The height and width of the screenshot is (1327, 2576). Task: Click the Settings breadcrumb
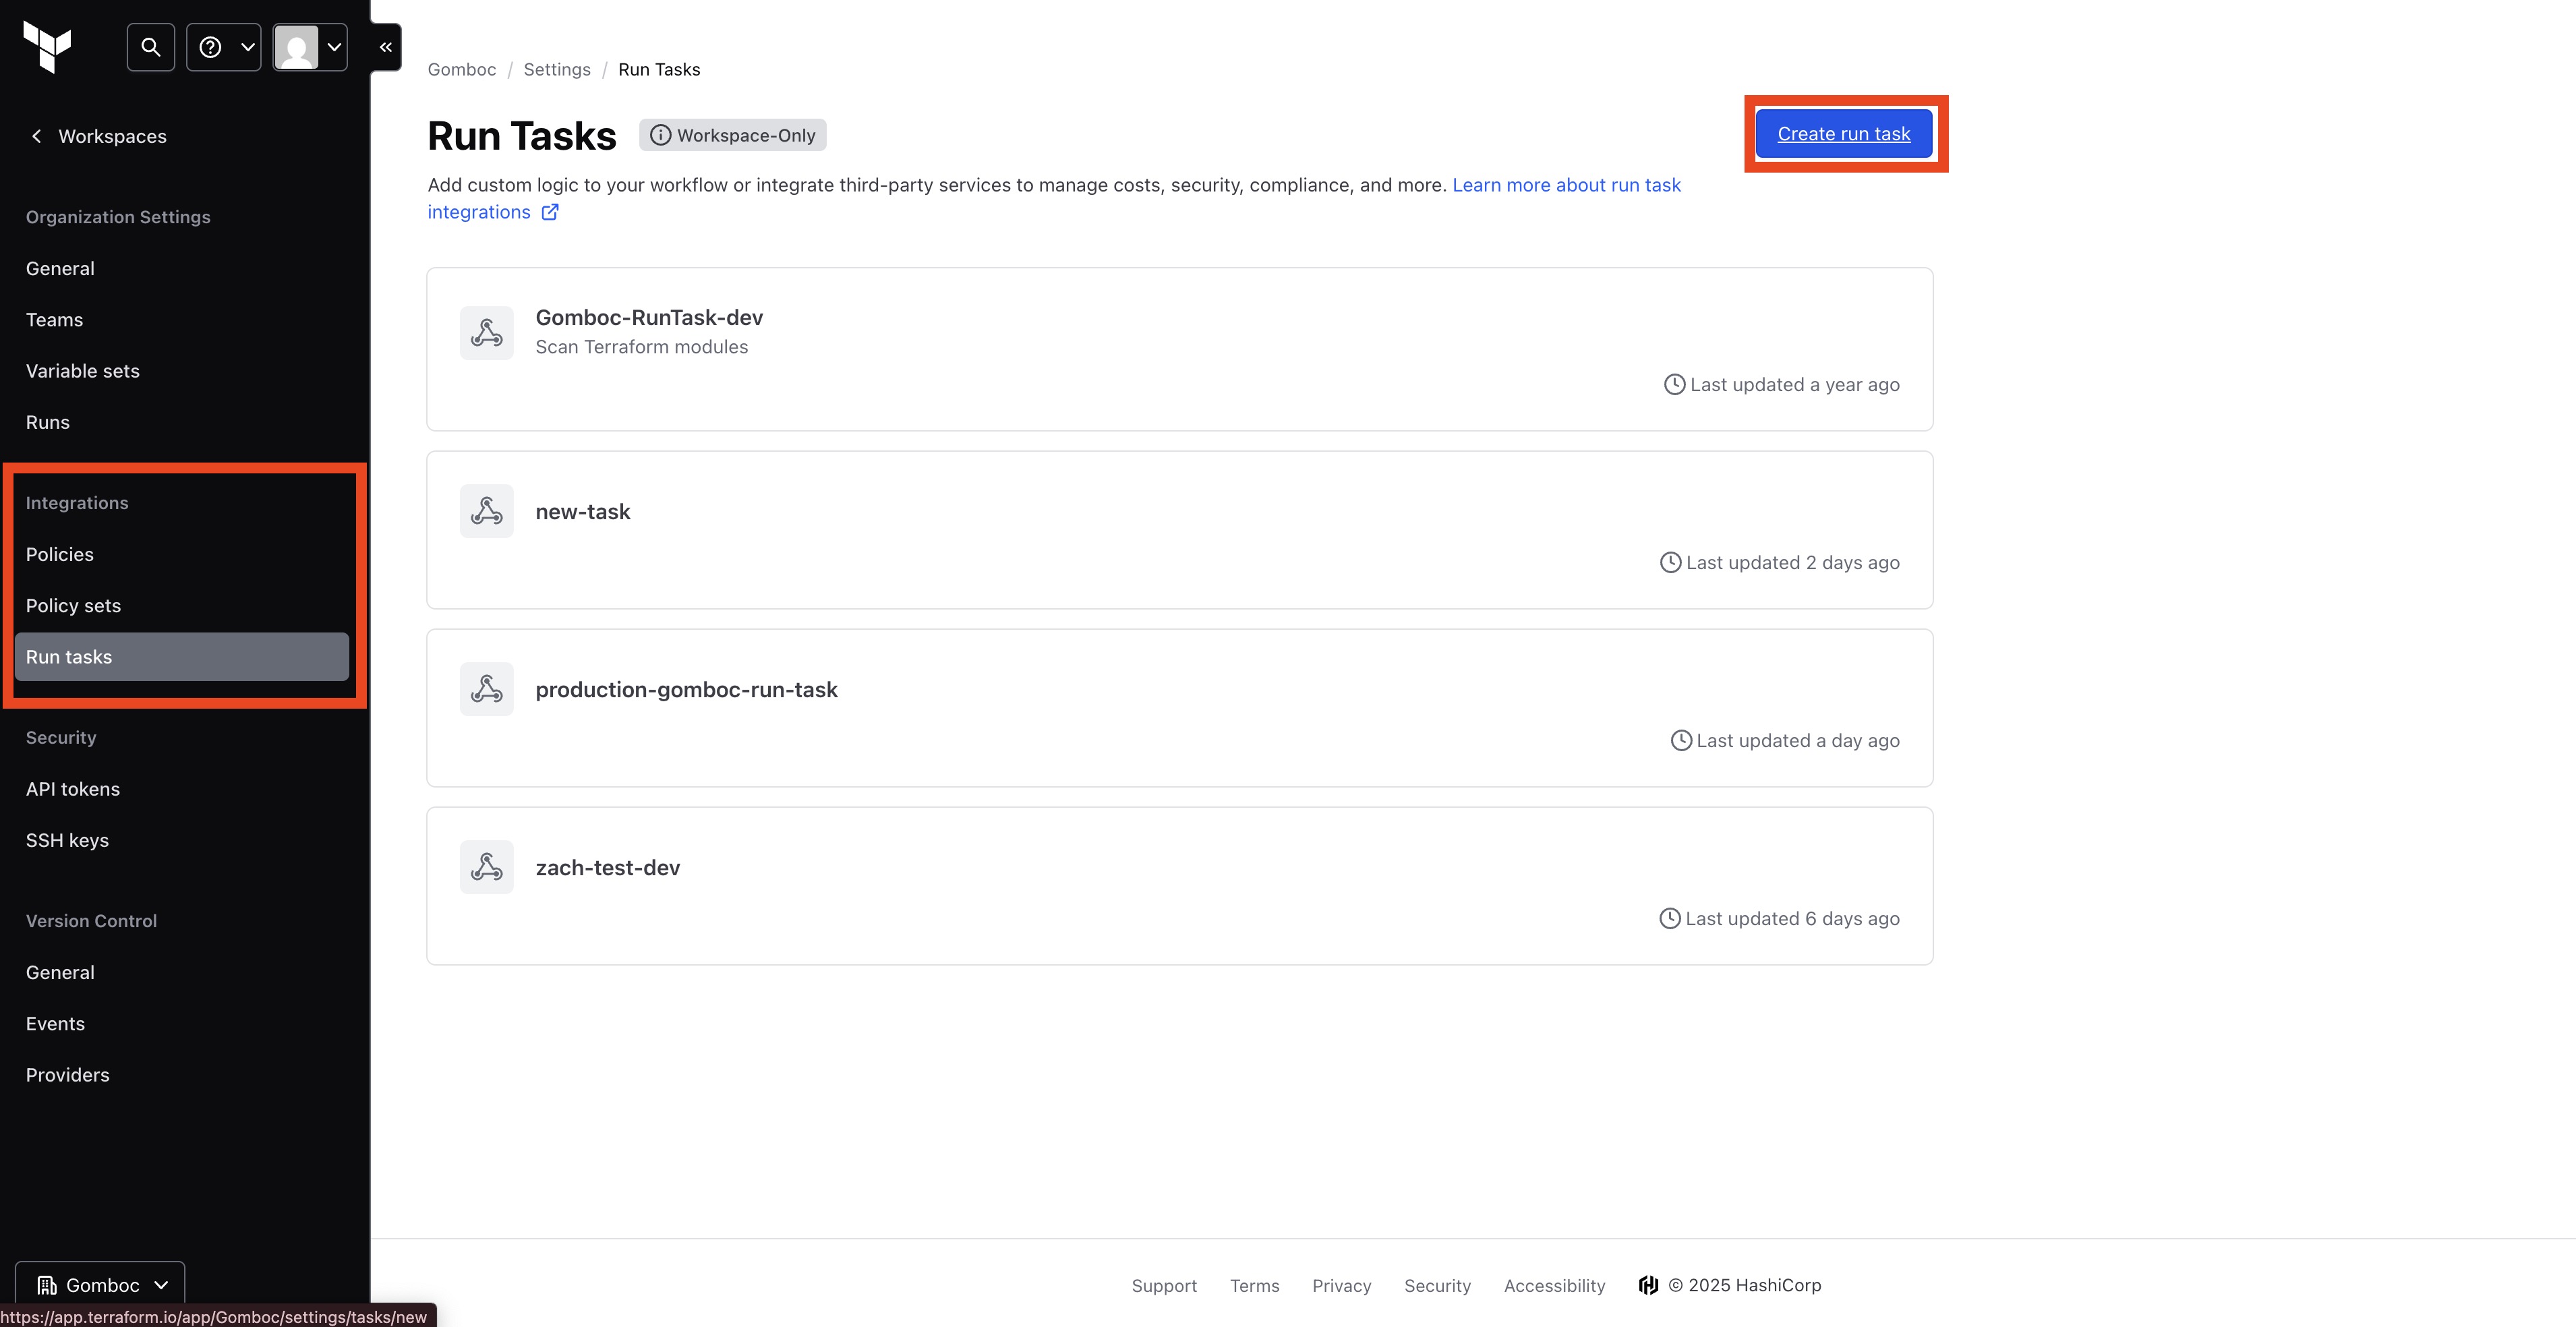(557, 69)
